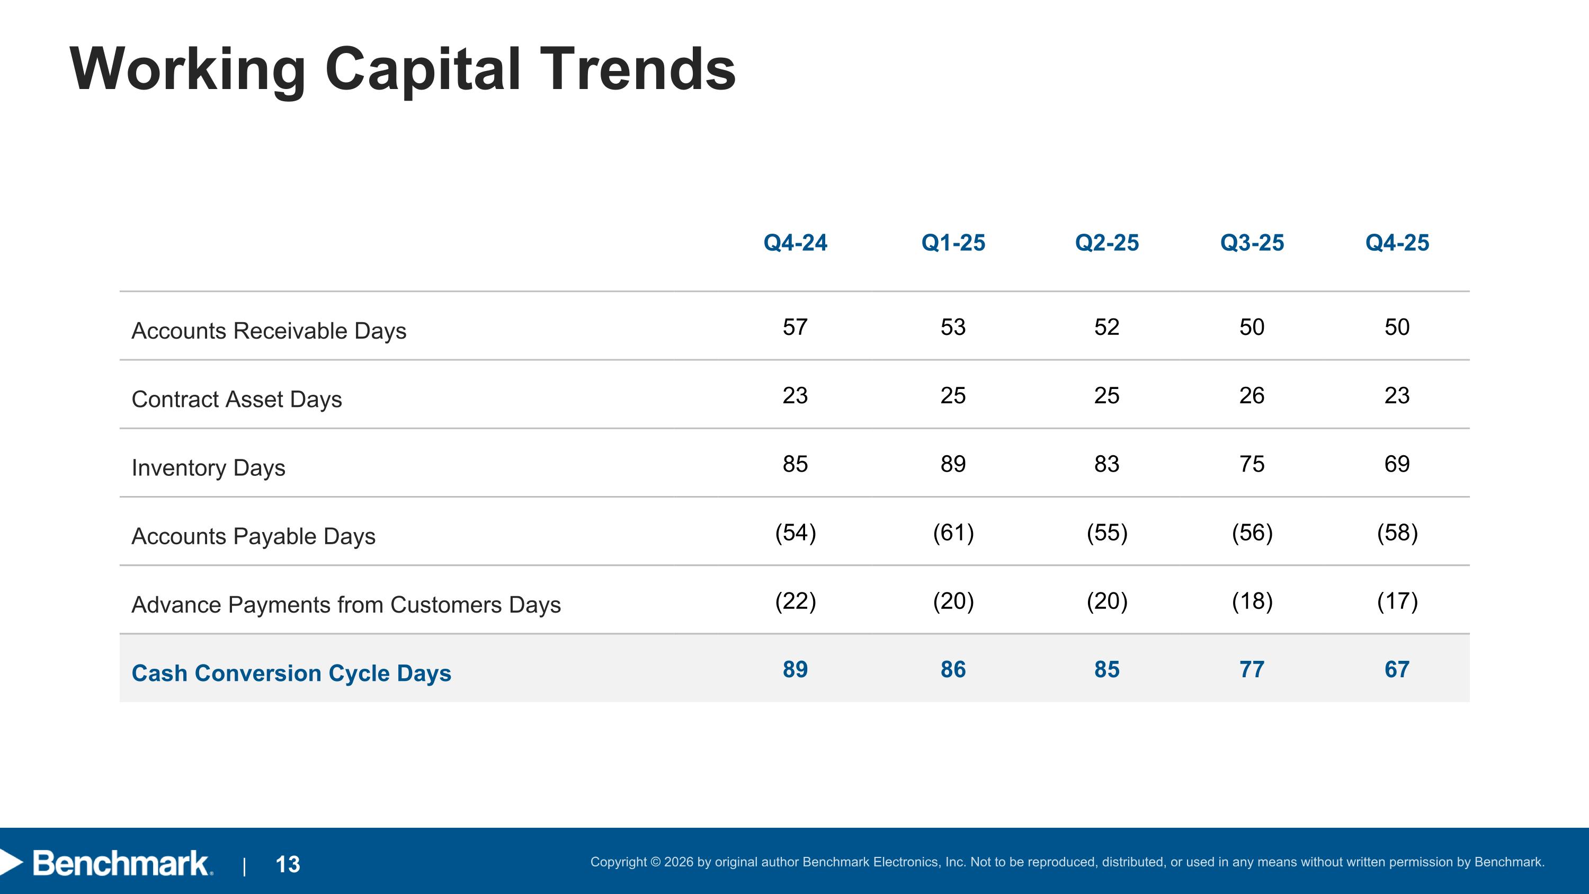Click Q1-25 Accounts Payable Days value (61)
Image resolution: width=1589 pixels, height=894 pixels.
[x=953, y=533]
